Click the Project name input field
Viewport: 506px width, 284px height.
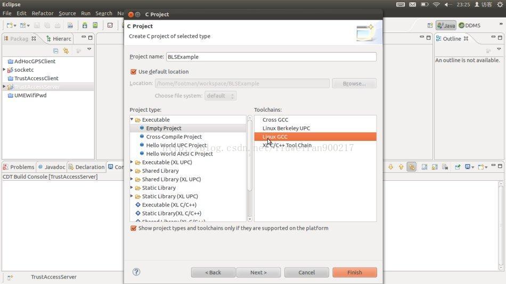tap(271, 57)
